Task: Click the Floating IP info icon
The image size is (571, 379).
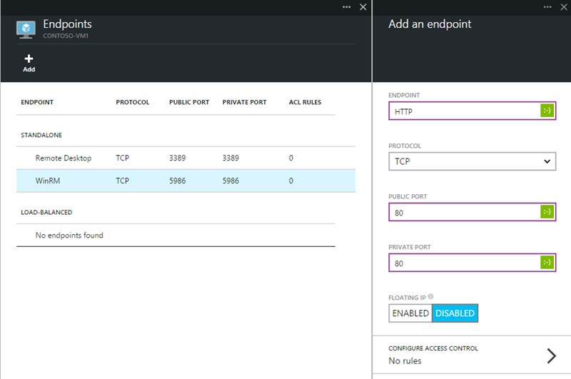Action: click(432, 297)
